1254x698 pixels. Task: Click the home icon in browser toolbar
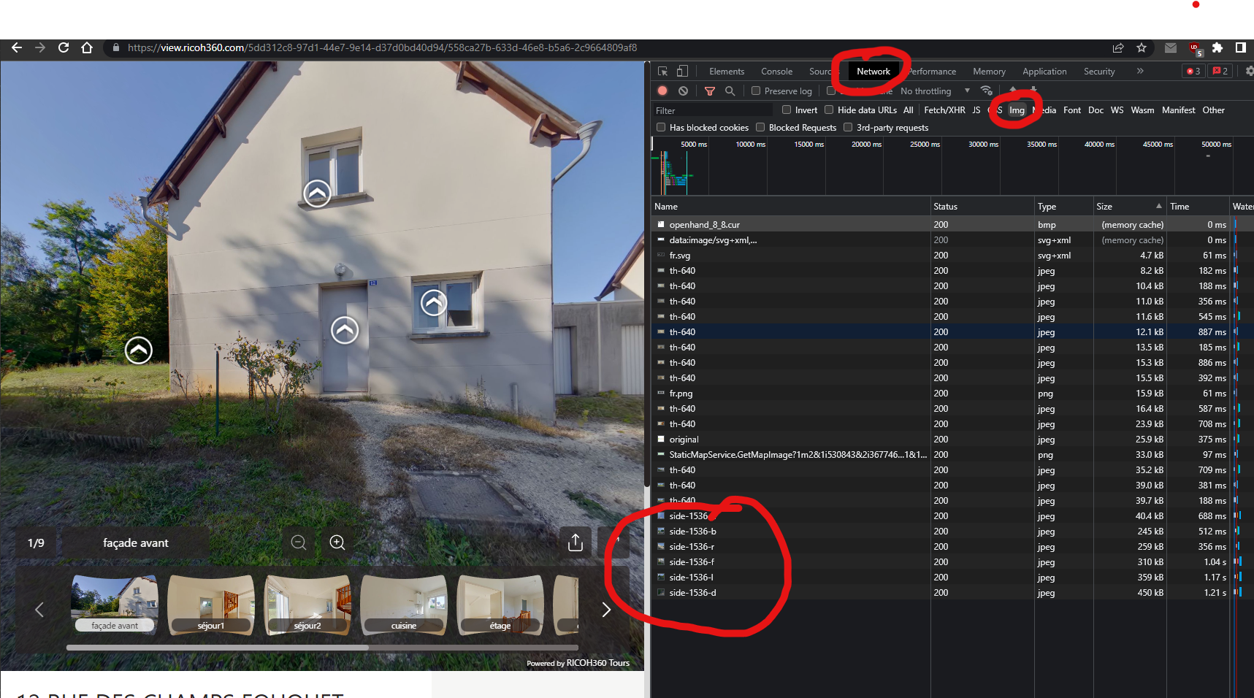pyautogui.click(x=87, y=47)
